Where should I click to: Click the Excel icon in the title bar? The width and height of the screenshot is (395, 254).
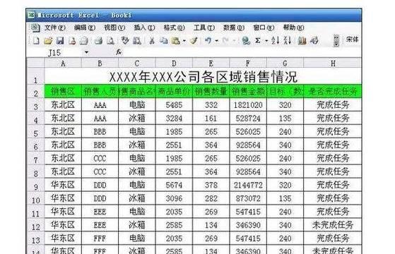point(31,15)
